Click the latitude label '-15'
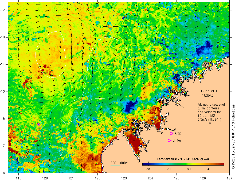235x181 pixels. [3, 92]
